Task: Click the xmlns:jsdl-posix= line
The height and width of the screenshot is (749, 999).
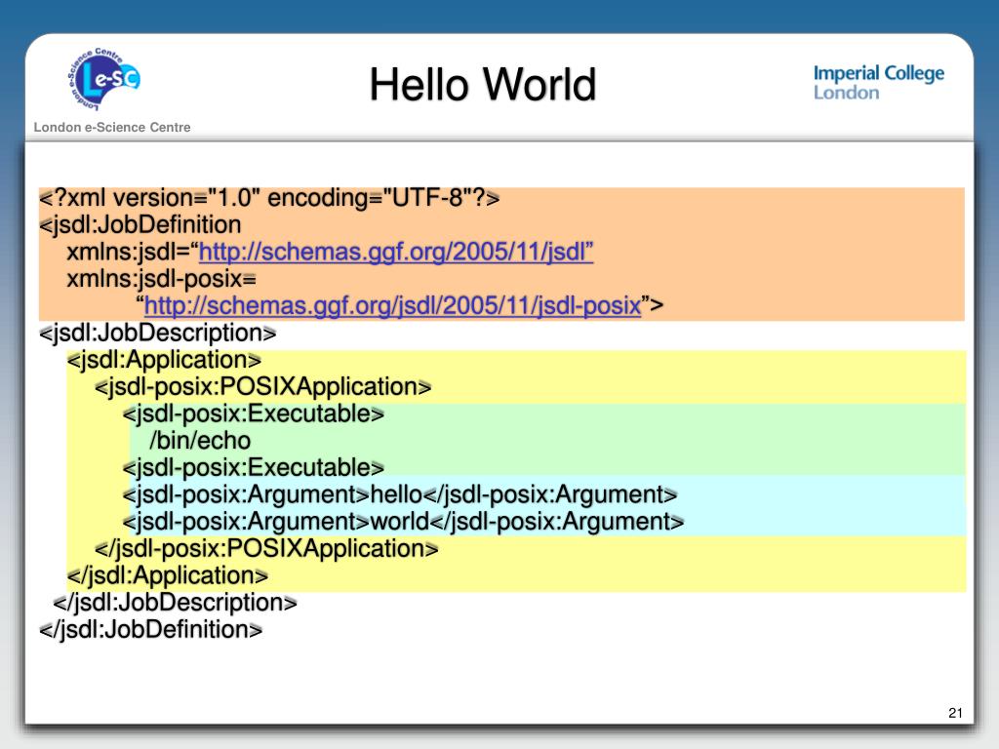Action: tap(162, 279)
